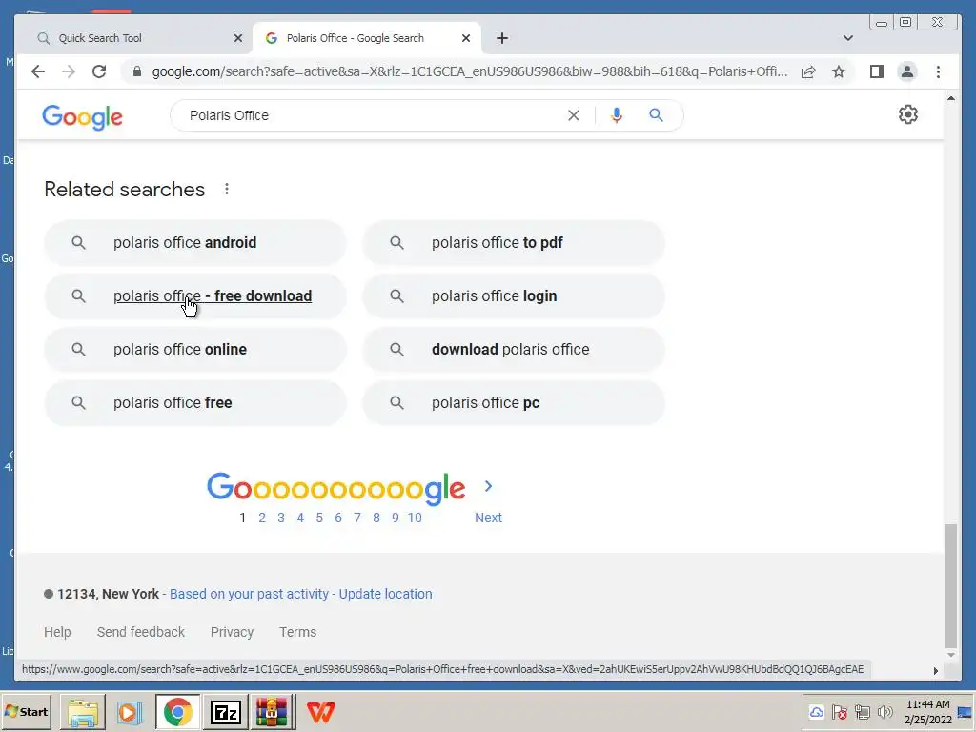Click the forward navigation arrow

(69, 71)
